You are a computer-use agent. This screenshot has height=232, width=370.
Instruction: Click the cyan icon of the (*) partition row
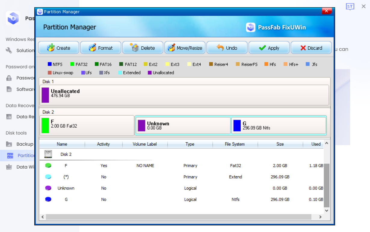pyautogui.click(x=48, y=177)
